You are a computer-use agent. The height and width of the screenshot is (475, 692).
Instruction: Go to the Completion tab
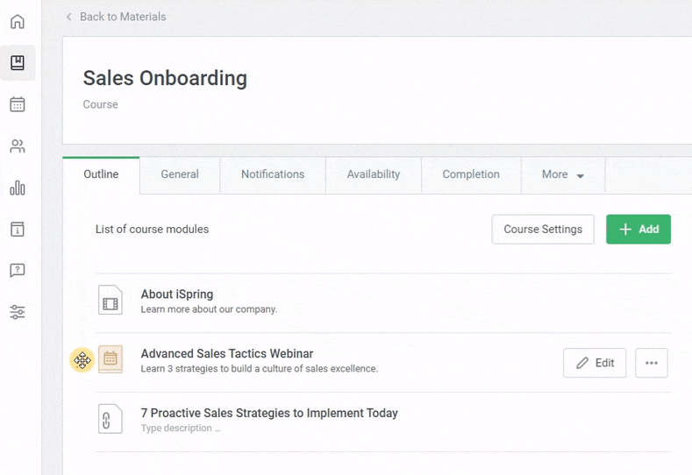(471, 174)
